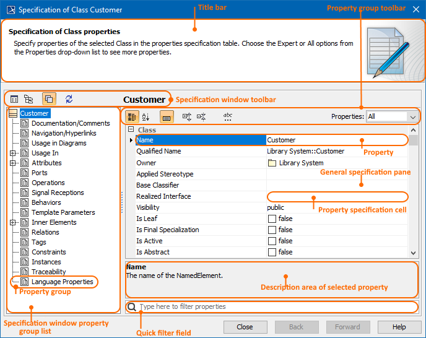Click the alphabetical A-Z sort icon
426x338 pixels.
[x=146, y=117]
